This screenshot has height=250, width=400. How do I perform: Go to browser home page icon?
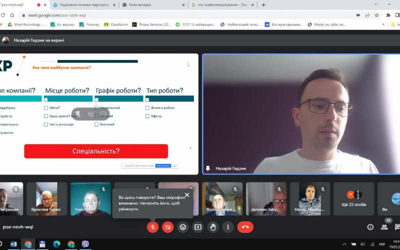pyautogui.click(x=12, y=15)
